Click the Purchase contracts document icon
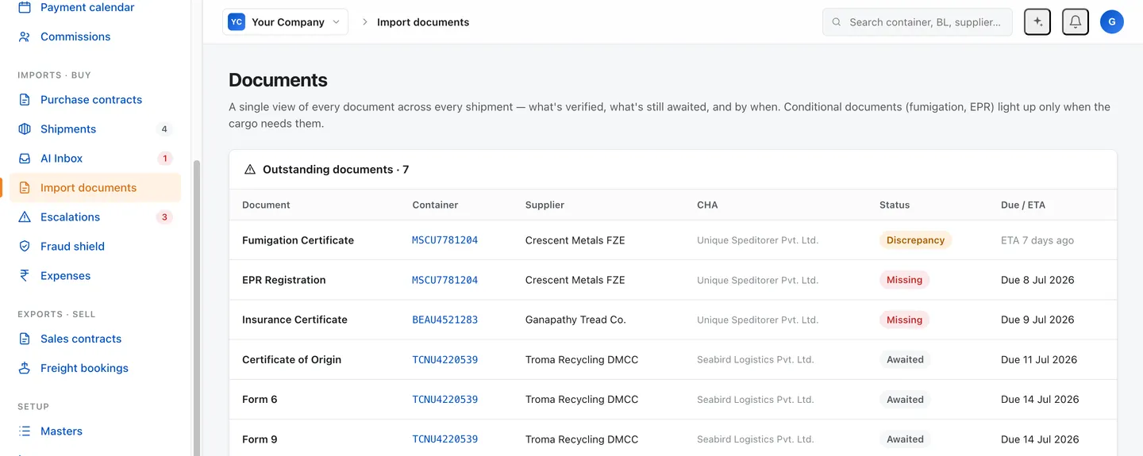1143x456 pixels. click(25, 100)
